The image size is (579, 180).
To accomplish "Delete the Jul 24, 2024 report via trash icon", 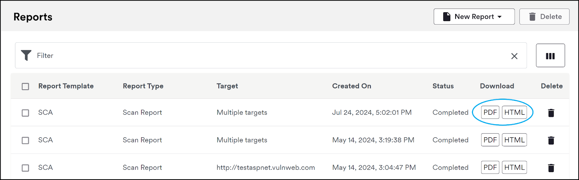I will tap(551, 113).
